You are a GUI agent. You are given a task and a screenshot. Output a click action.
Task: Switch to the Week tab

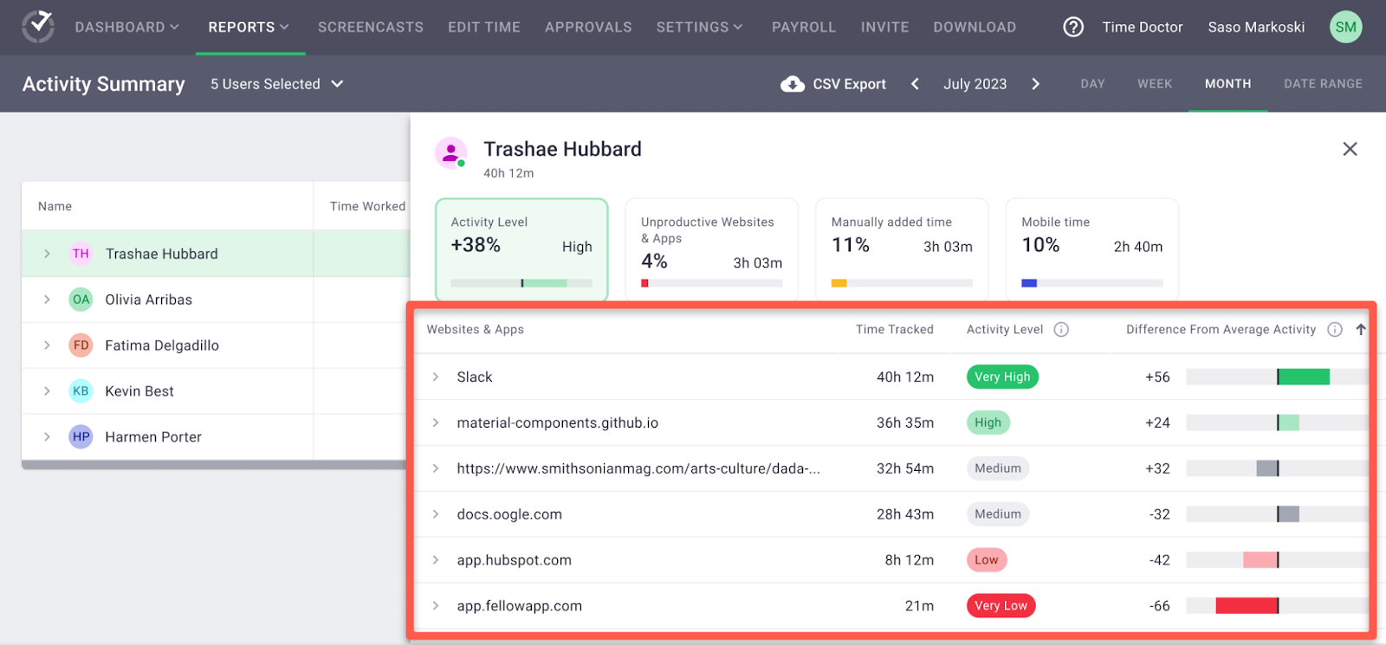1155,84
